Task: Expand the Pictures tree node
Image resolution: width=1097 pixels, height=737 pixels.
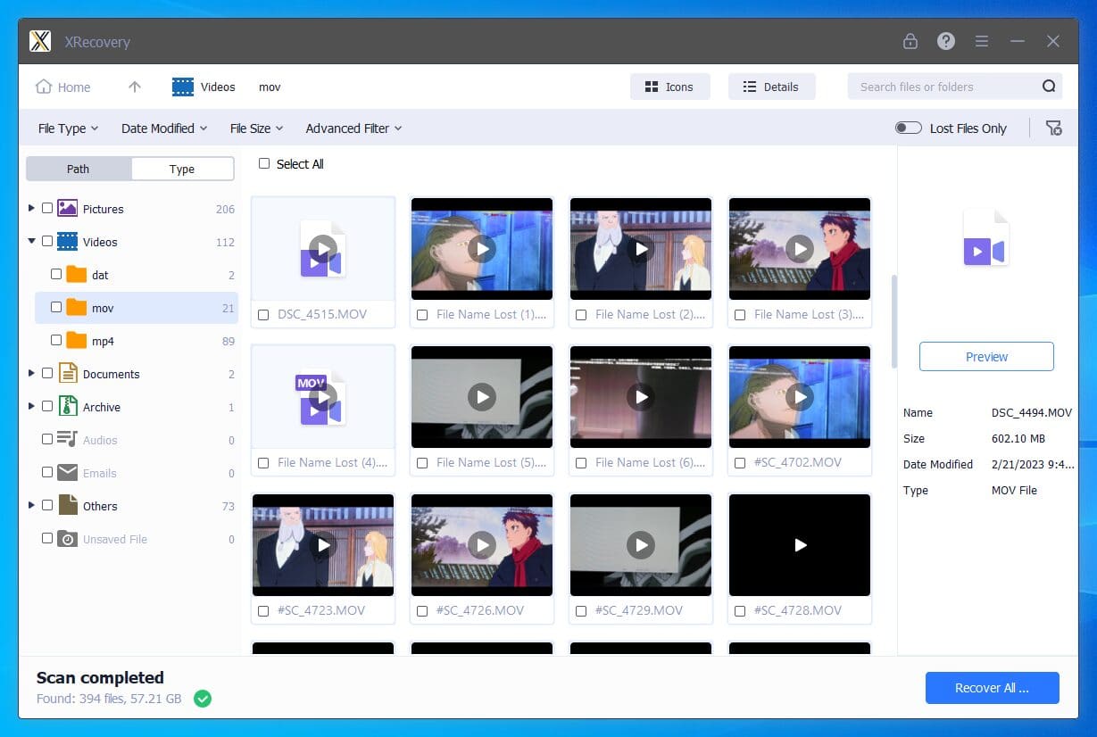Action: coord(31,208)
